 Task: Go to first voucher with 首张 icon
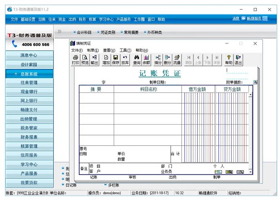coord(189,60)
